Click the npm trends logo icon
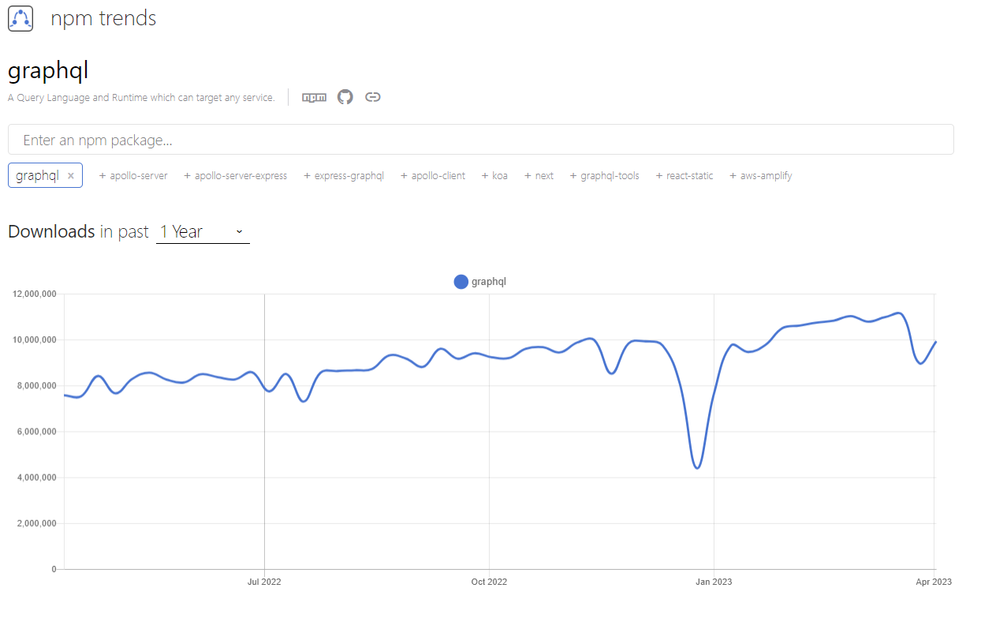 [21, 18]
